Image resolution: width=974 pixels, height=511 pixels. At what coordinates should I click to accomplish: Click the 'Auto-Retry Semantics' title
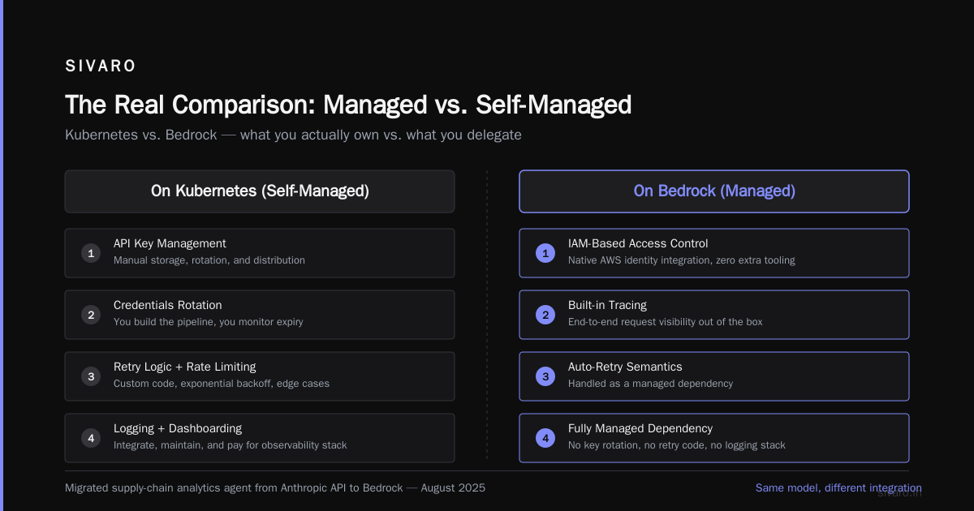(625, 367)
